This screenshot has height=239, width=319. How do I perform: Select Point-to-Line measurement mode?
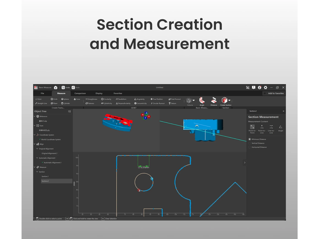[x=262, y=129]
